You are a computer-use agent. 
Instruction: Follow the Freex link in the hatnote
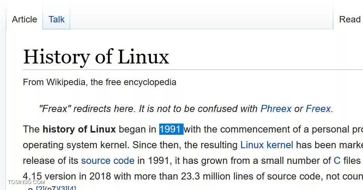coord(318,109)
